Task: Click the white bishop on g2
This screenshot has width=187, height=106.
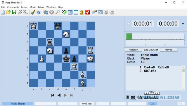Action: click(x=82, y=75)
